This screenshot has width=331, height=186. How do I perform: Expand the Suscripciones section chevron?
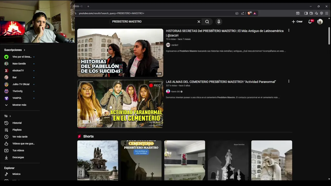[25, 50]
